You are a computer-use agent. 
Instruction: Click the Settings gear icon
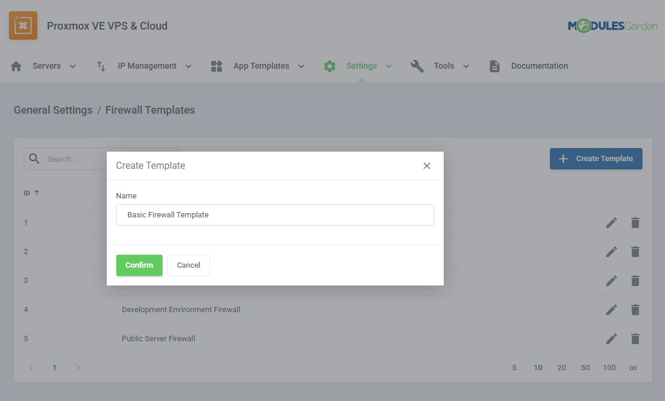330,66
